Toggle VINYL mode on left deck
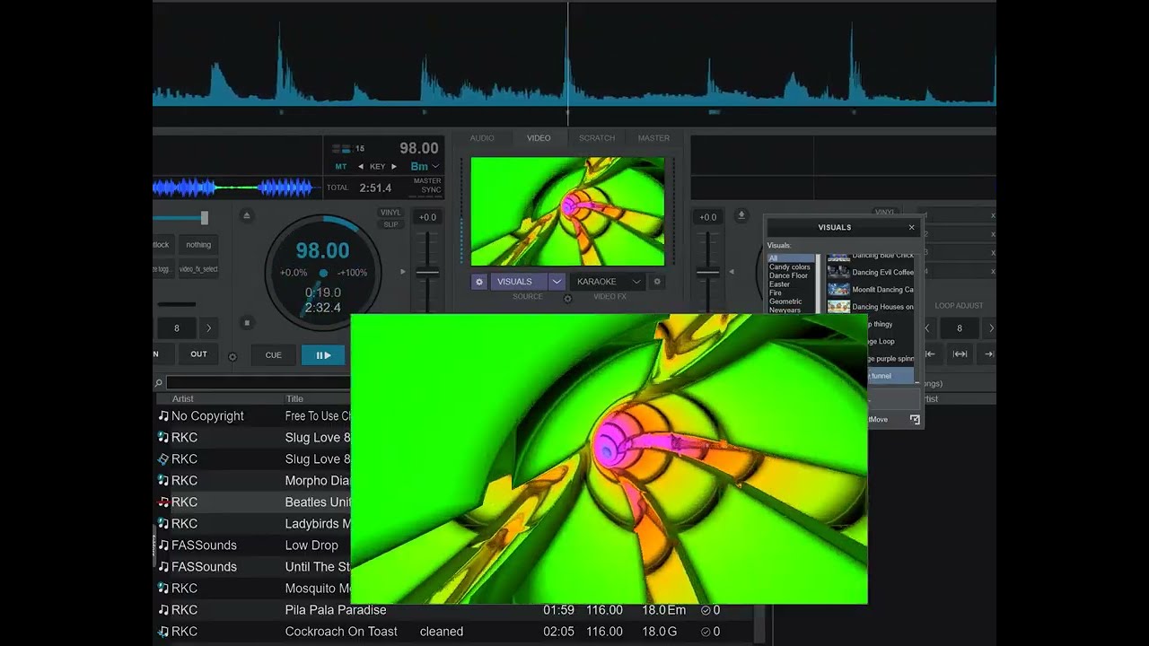This screenshot has width=1149, height=646. [x=390, y=213]
